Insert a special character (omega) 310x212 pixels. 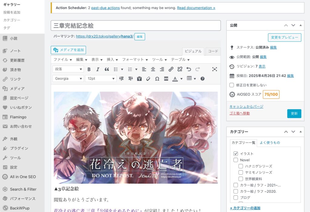point(157,79)
